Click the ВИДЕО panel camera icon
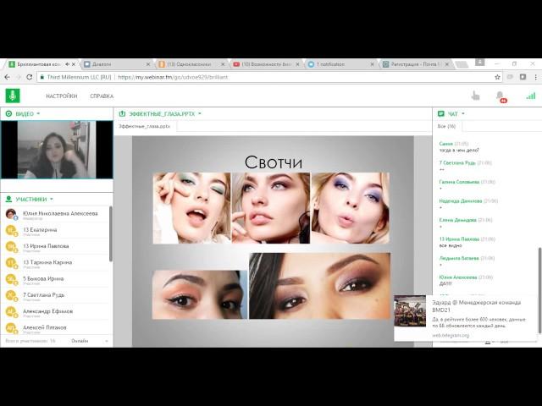This screenshot has height=406, width=542. (8, 113)
